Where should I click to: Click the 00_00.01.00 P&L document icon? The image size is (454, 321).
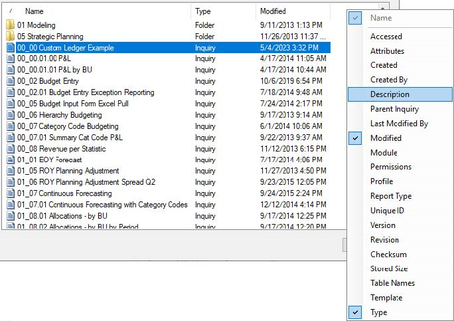click(x=11, y=58)
